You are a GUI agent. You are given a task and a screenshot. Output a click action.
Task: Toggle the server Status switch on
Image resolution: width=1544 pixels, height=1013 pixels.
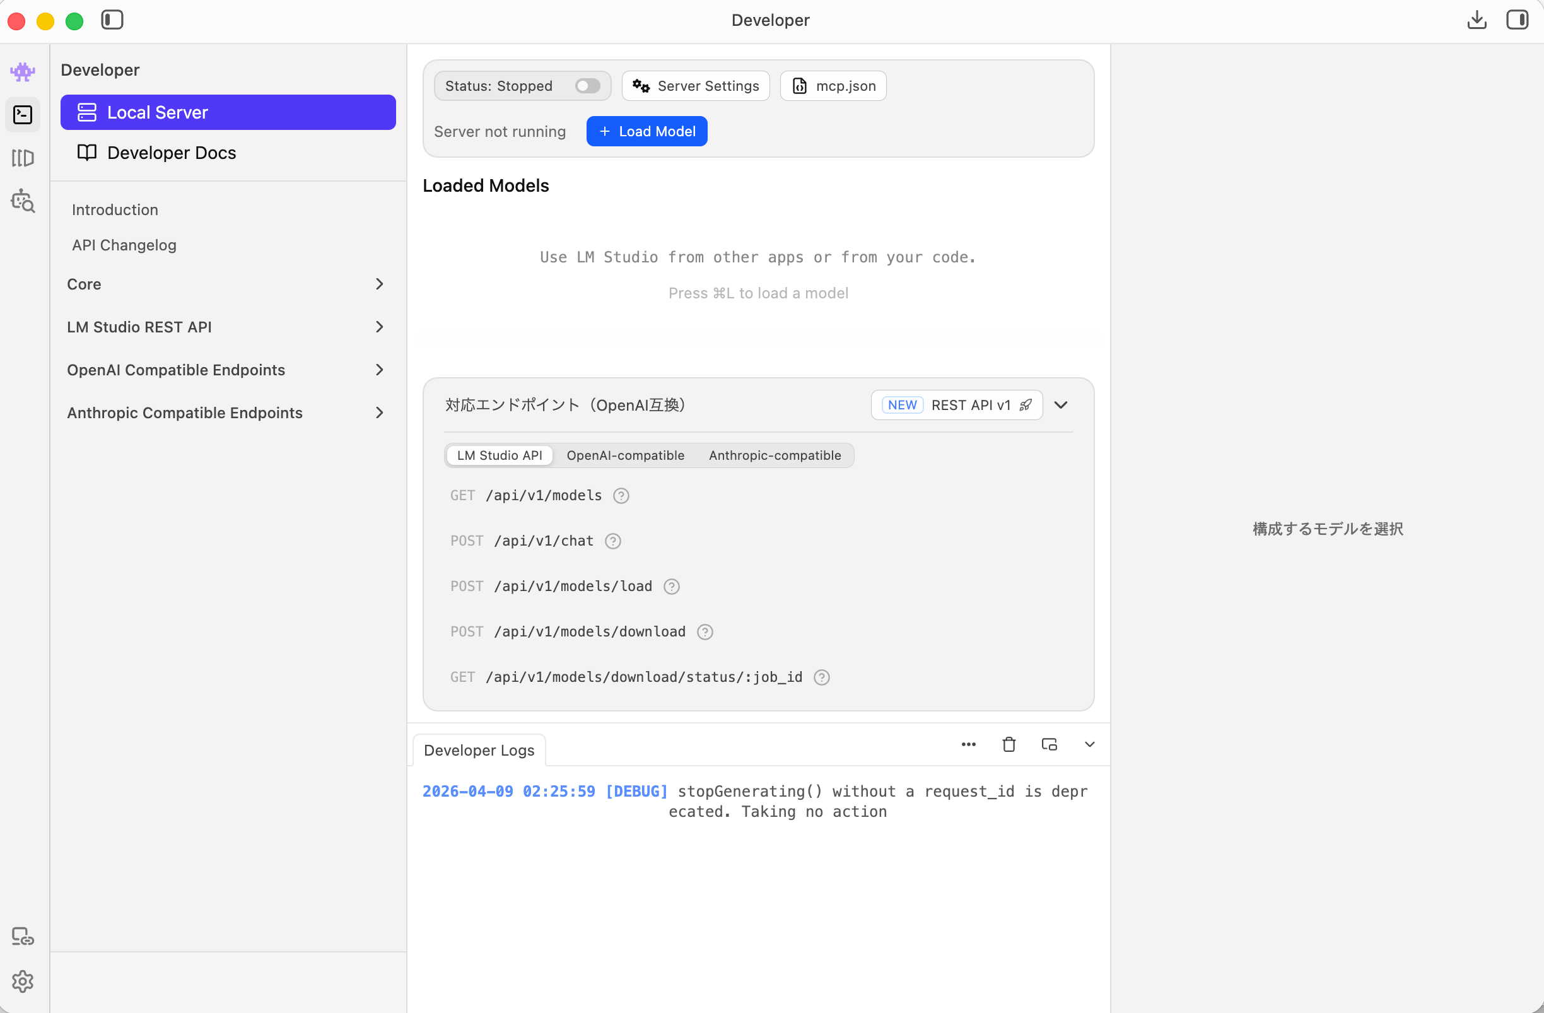coord(587,86)
